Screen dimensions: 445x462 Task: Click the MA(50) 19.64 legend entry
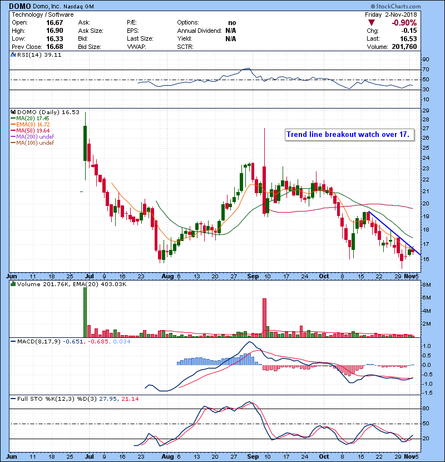click(30, 131)
